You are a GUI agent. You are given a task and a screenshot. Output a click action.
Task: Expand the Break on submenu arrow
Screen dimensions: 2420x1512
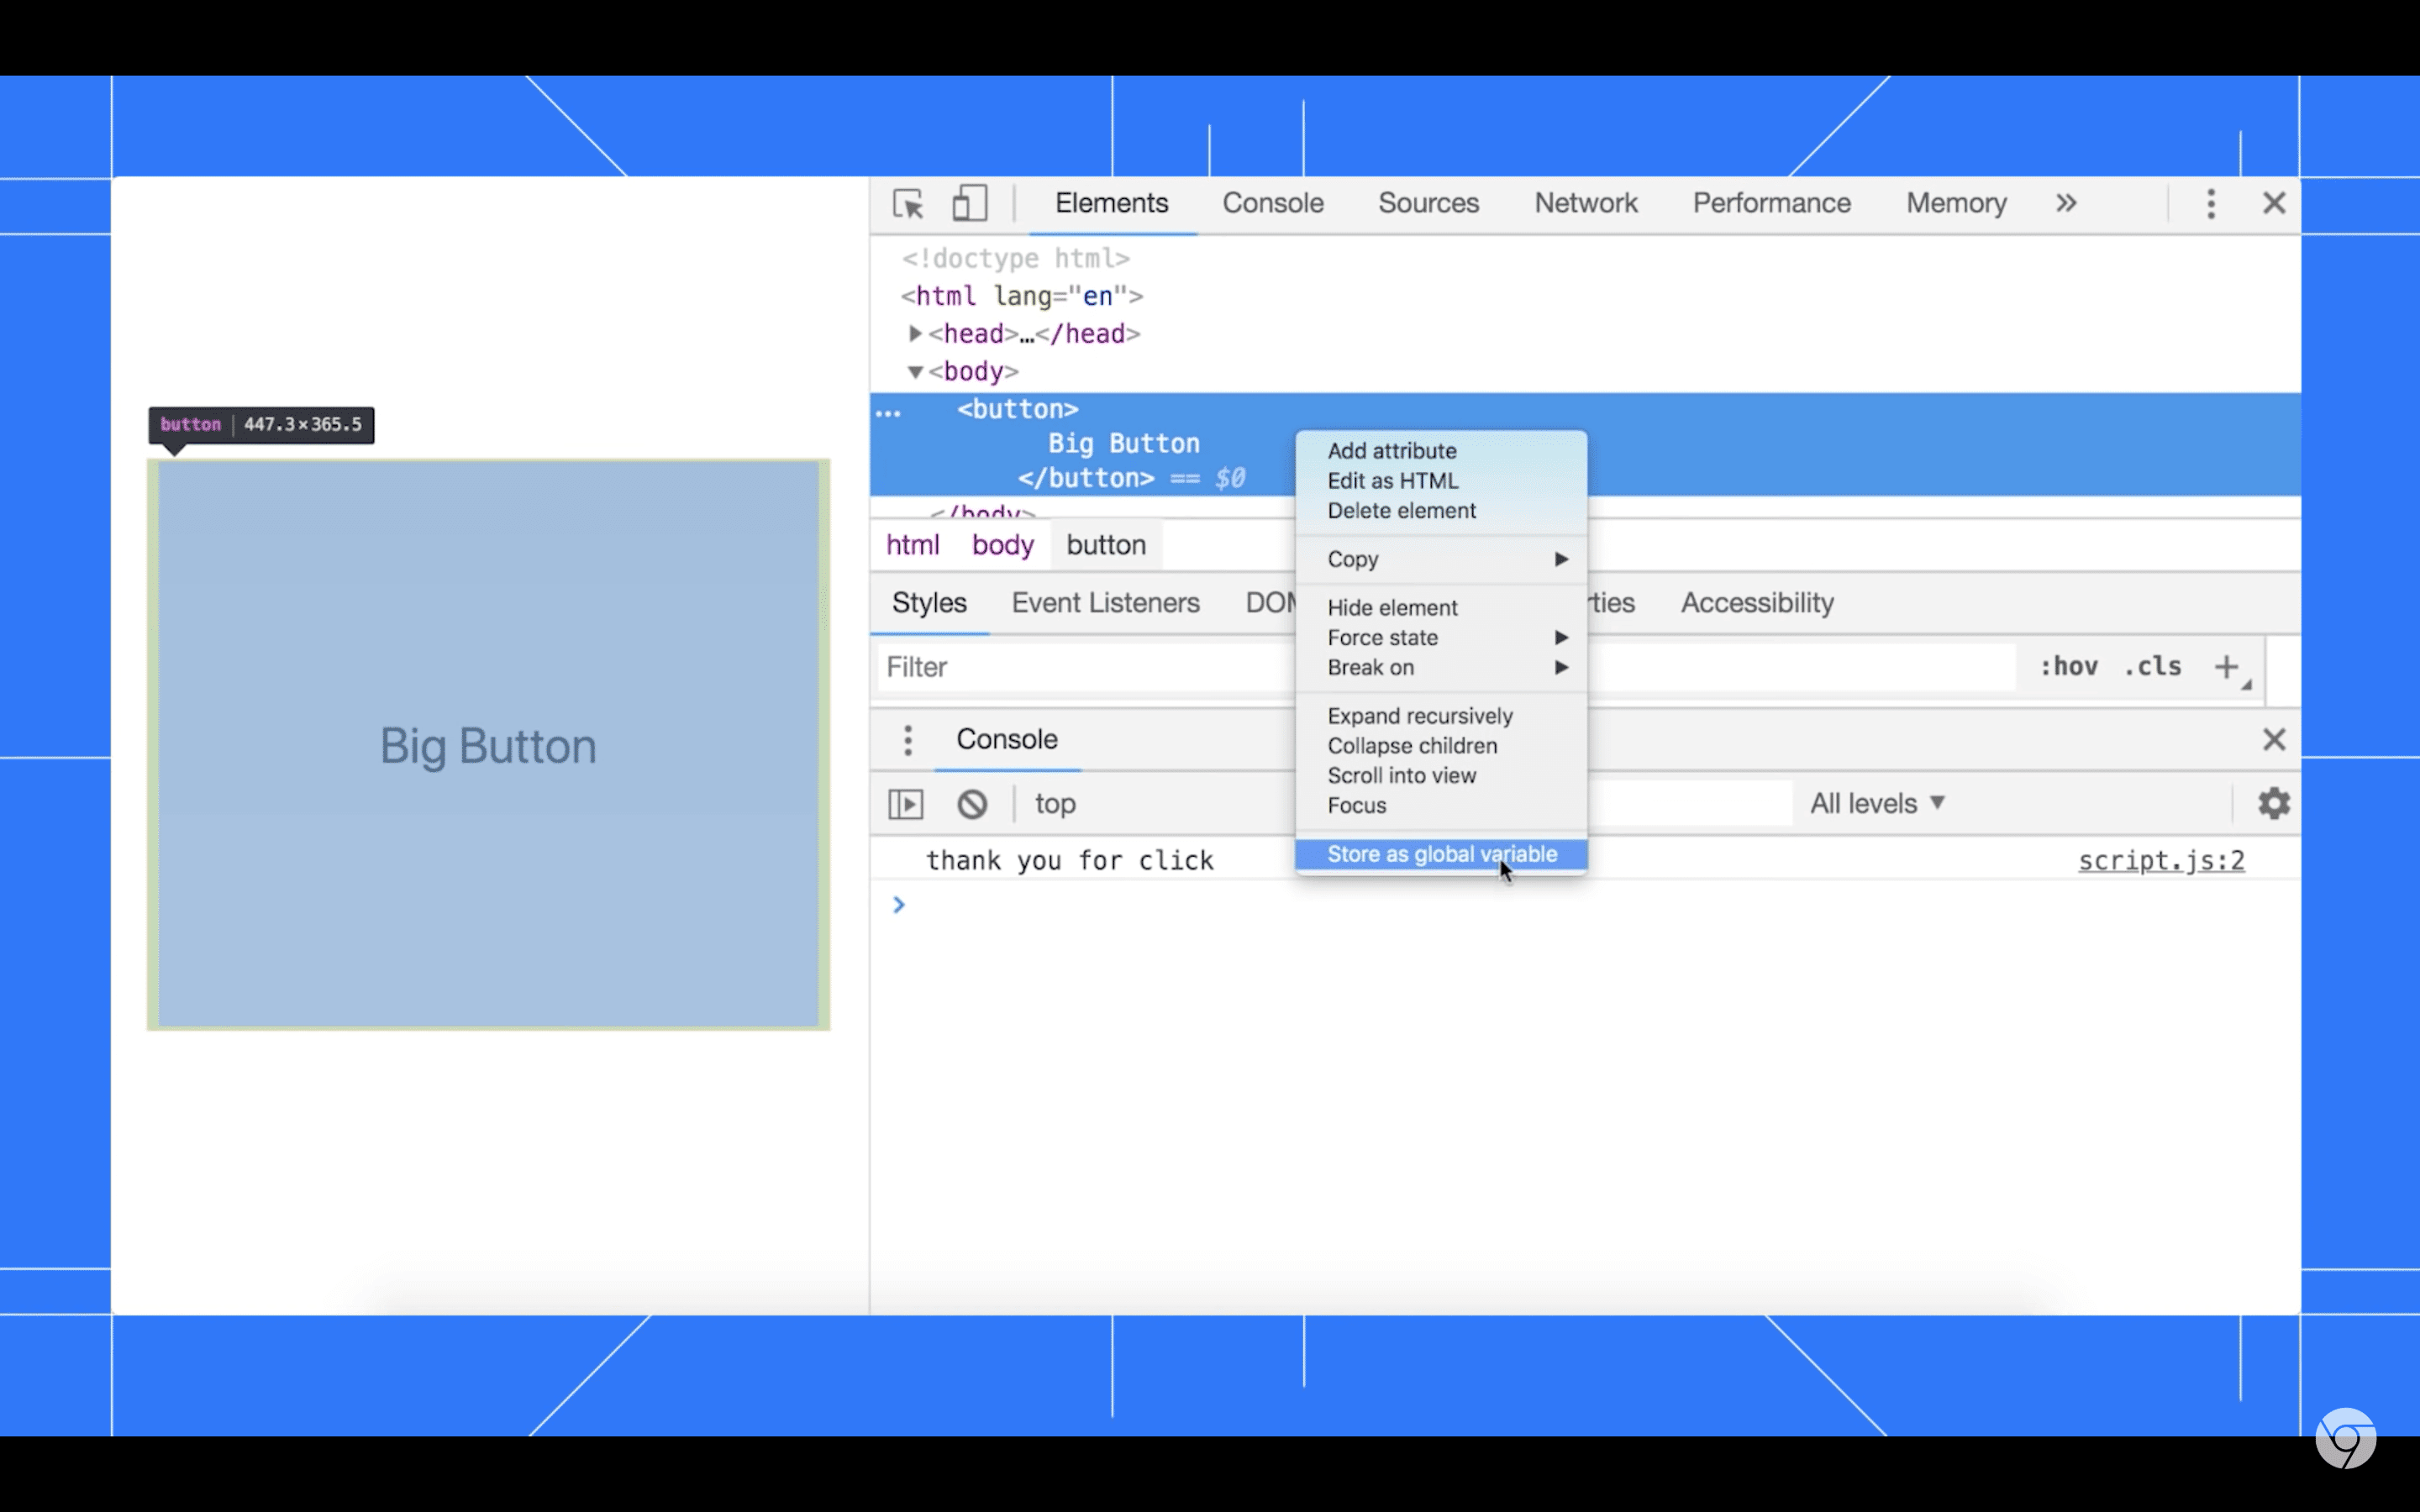click(x=1563, y=667)
